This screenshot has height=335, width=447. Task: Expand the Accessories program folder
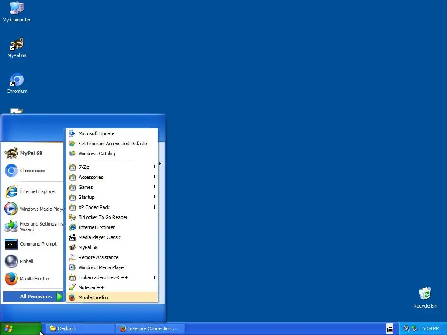112,177
